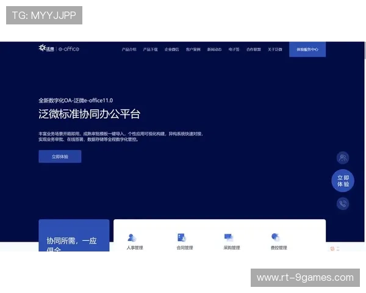Open the 合作联盟 nav item
366x293 pixels.
pos(254,49)
